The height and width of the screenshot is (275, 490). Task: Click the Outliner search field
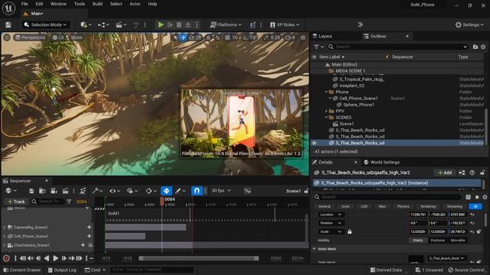[x=398, y=47]
